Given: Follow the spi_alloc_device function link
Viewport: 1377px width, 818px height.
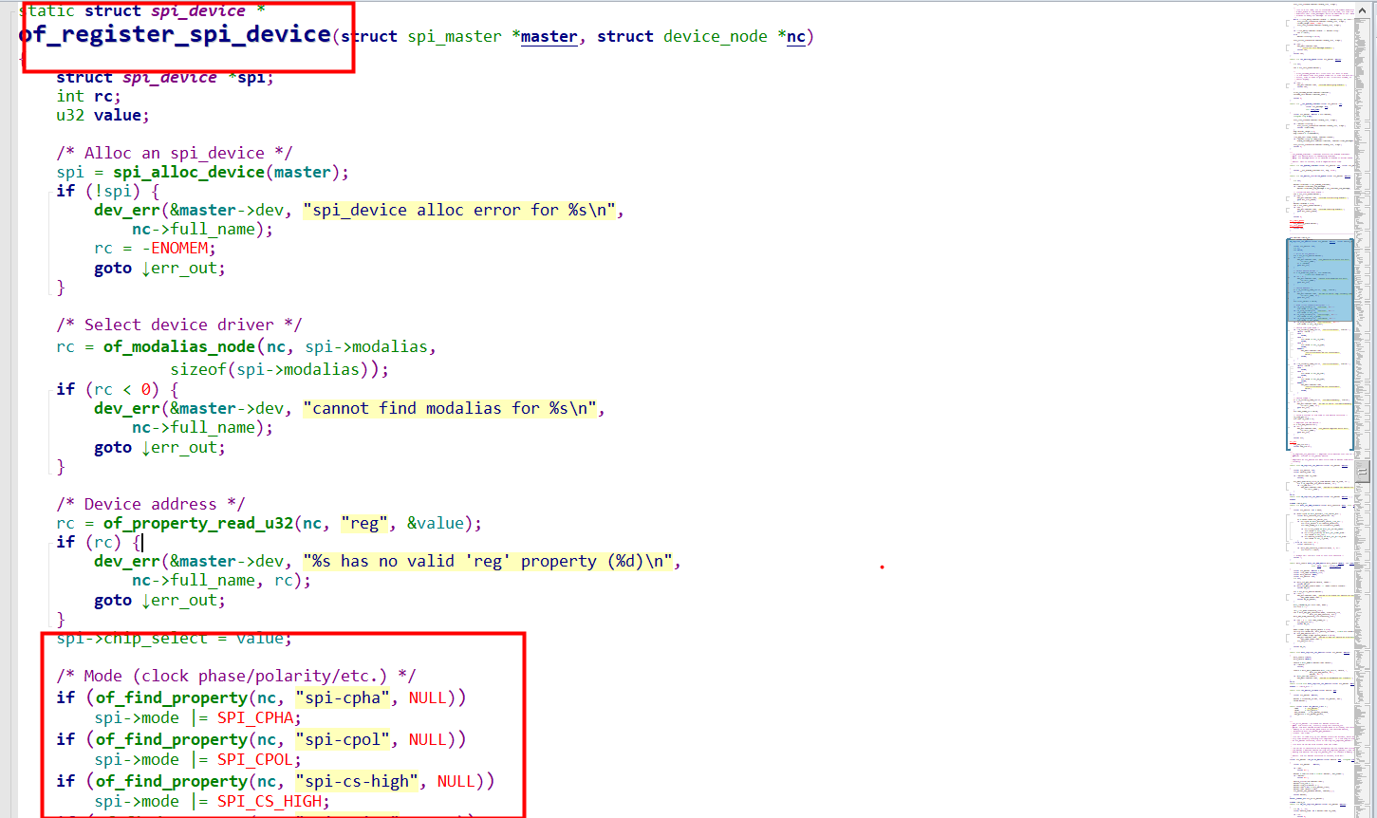Looking at the screenshot, I should pos(188,172).
